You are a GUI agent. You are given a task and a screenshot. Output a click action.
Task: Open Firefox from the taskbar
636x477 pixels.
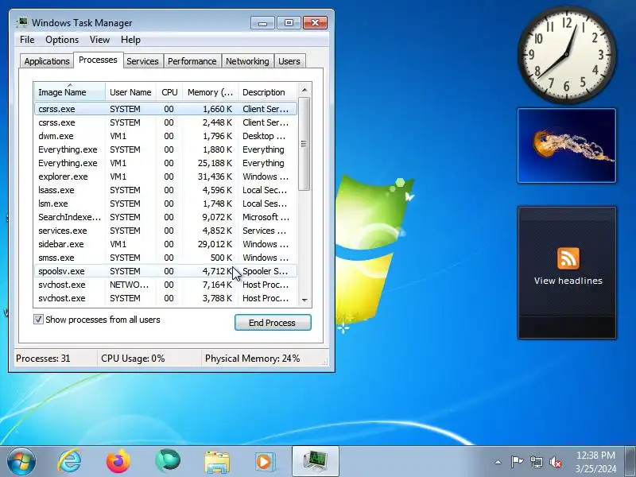[118, 462]
